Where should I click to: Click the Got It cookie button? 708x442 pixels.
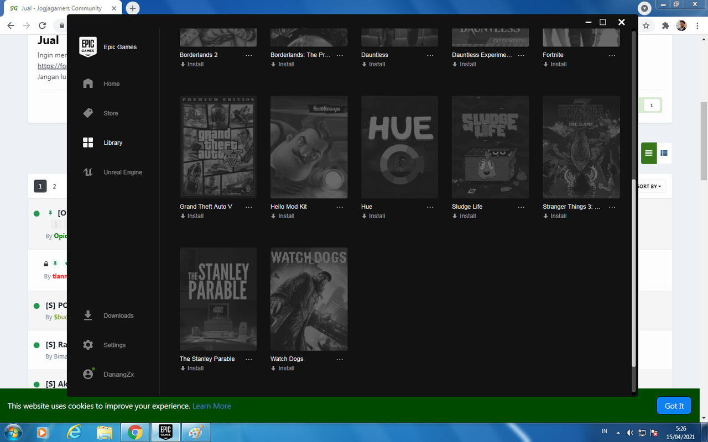[x=674, y=406]
